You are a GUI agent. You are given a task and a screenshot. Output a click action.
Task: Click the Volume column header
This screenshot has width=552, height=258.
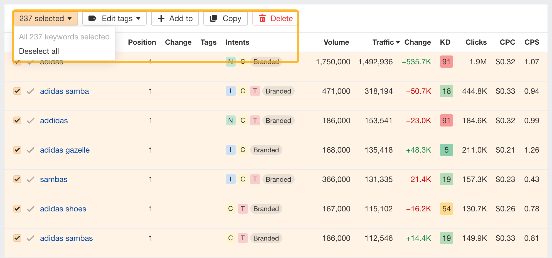pos(336,42)
